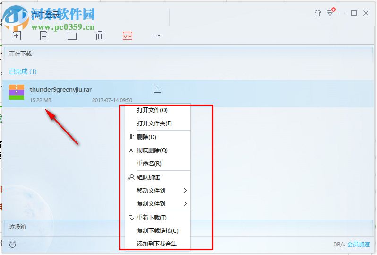Choose 彻底删除(Q) in context menu

pos(158,150)
